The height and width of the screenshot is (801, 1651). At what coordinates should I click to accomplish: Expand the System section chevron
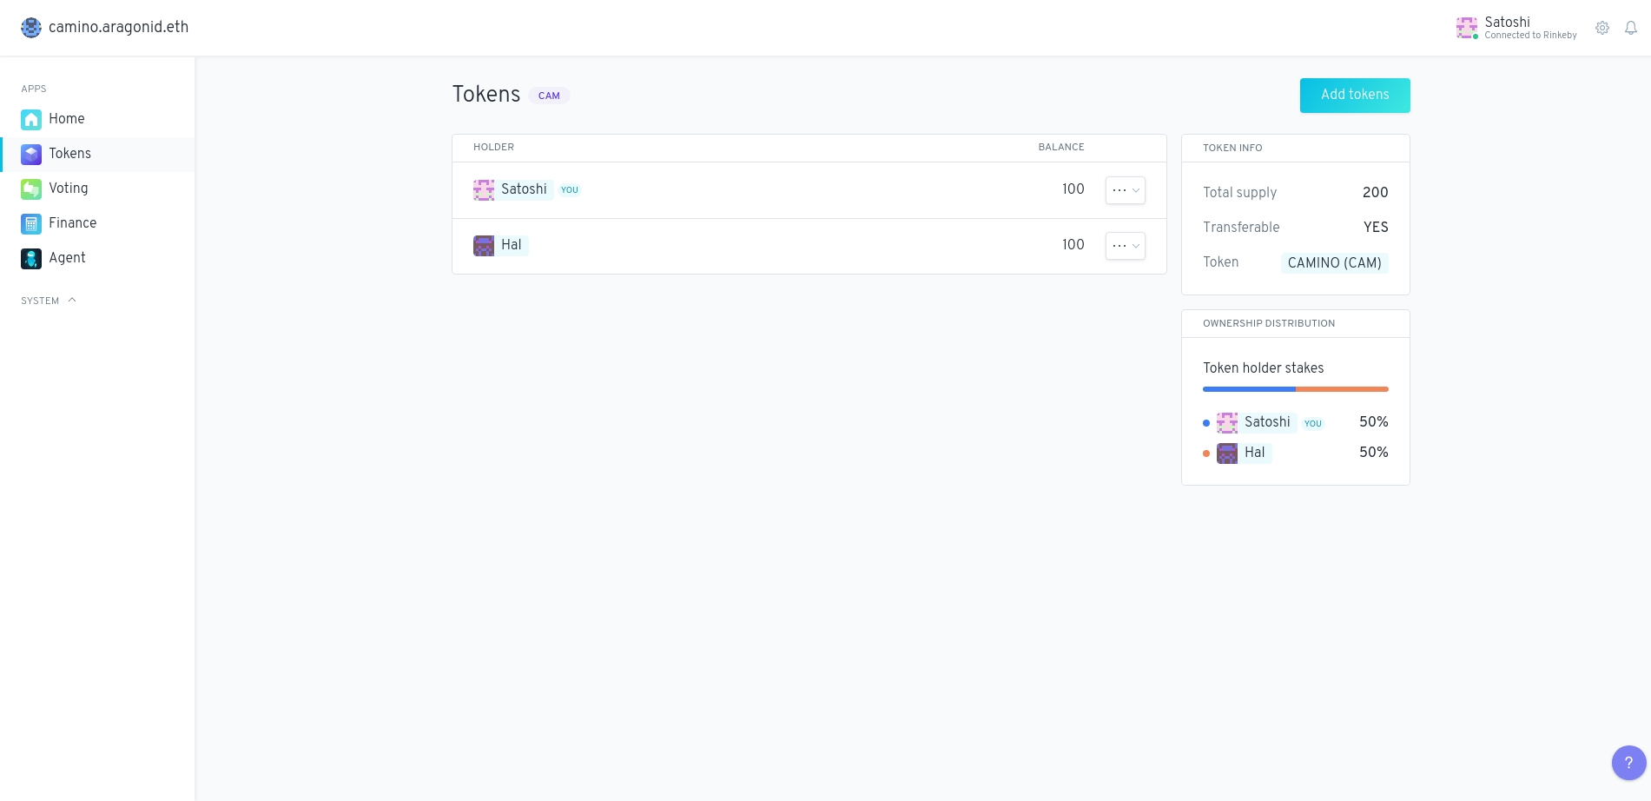(x=72, y=301)
